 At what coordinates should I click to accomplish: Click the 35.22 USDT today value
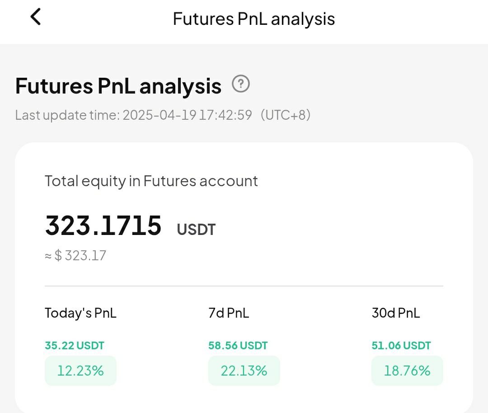75,346
